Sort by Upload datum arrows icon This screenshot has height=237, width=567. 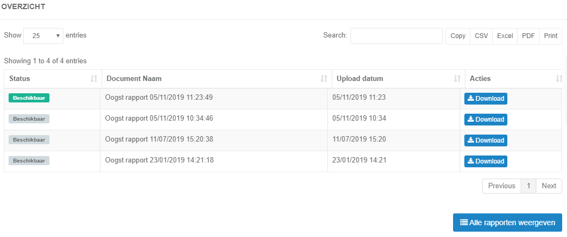457,79
